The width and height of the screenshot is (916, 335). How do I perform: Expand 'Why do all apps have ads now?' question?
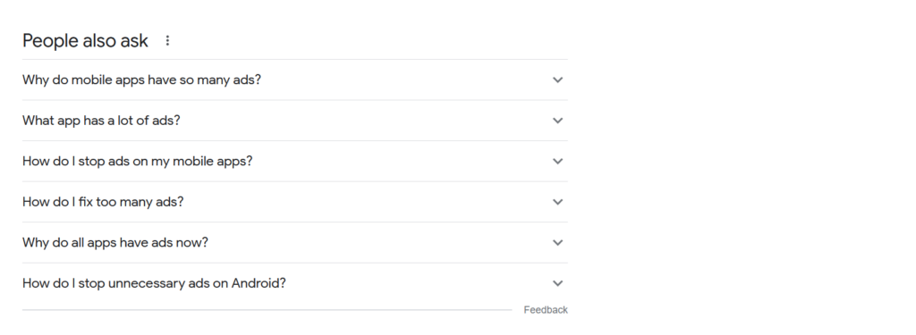tap(294, 243)
